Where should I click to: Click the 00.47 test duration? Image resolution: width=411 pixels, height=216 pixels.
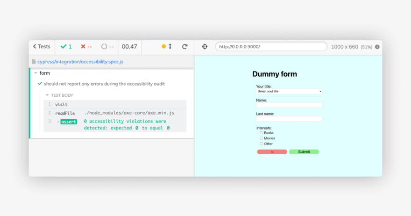(x=129, y=47)
